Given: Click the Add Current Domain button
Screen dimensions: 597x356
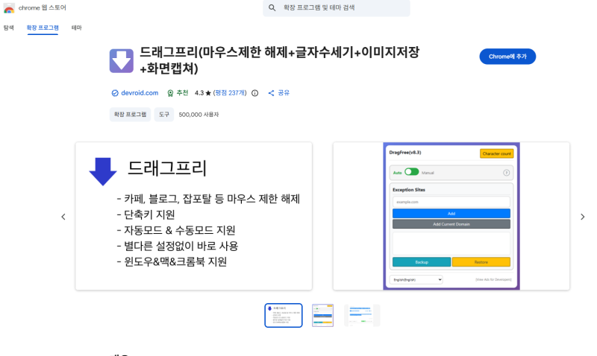Looking at the screenshot, I should 451,224.
